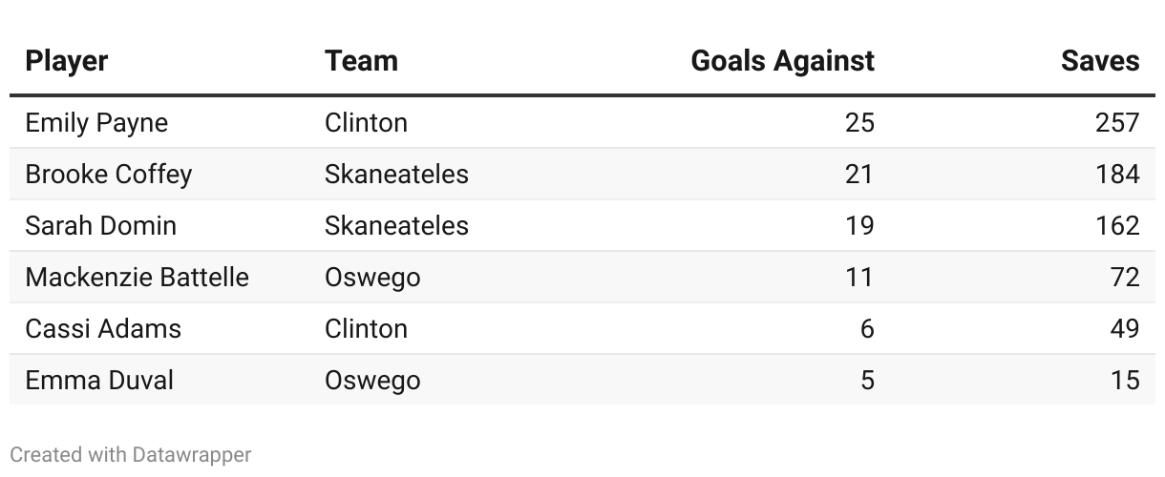Click the 72 saves value
Viewport: 1165px width, 477px height.
tap(1125, 278)
